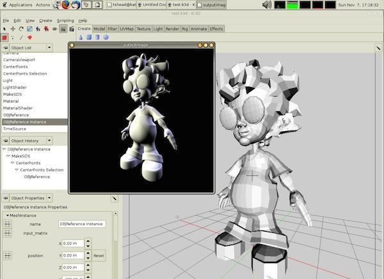Click the pencil icon beside Object Properties
This screenshot has width=384, height=279.
tap(114, 198)
